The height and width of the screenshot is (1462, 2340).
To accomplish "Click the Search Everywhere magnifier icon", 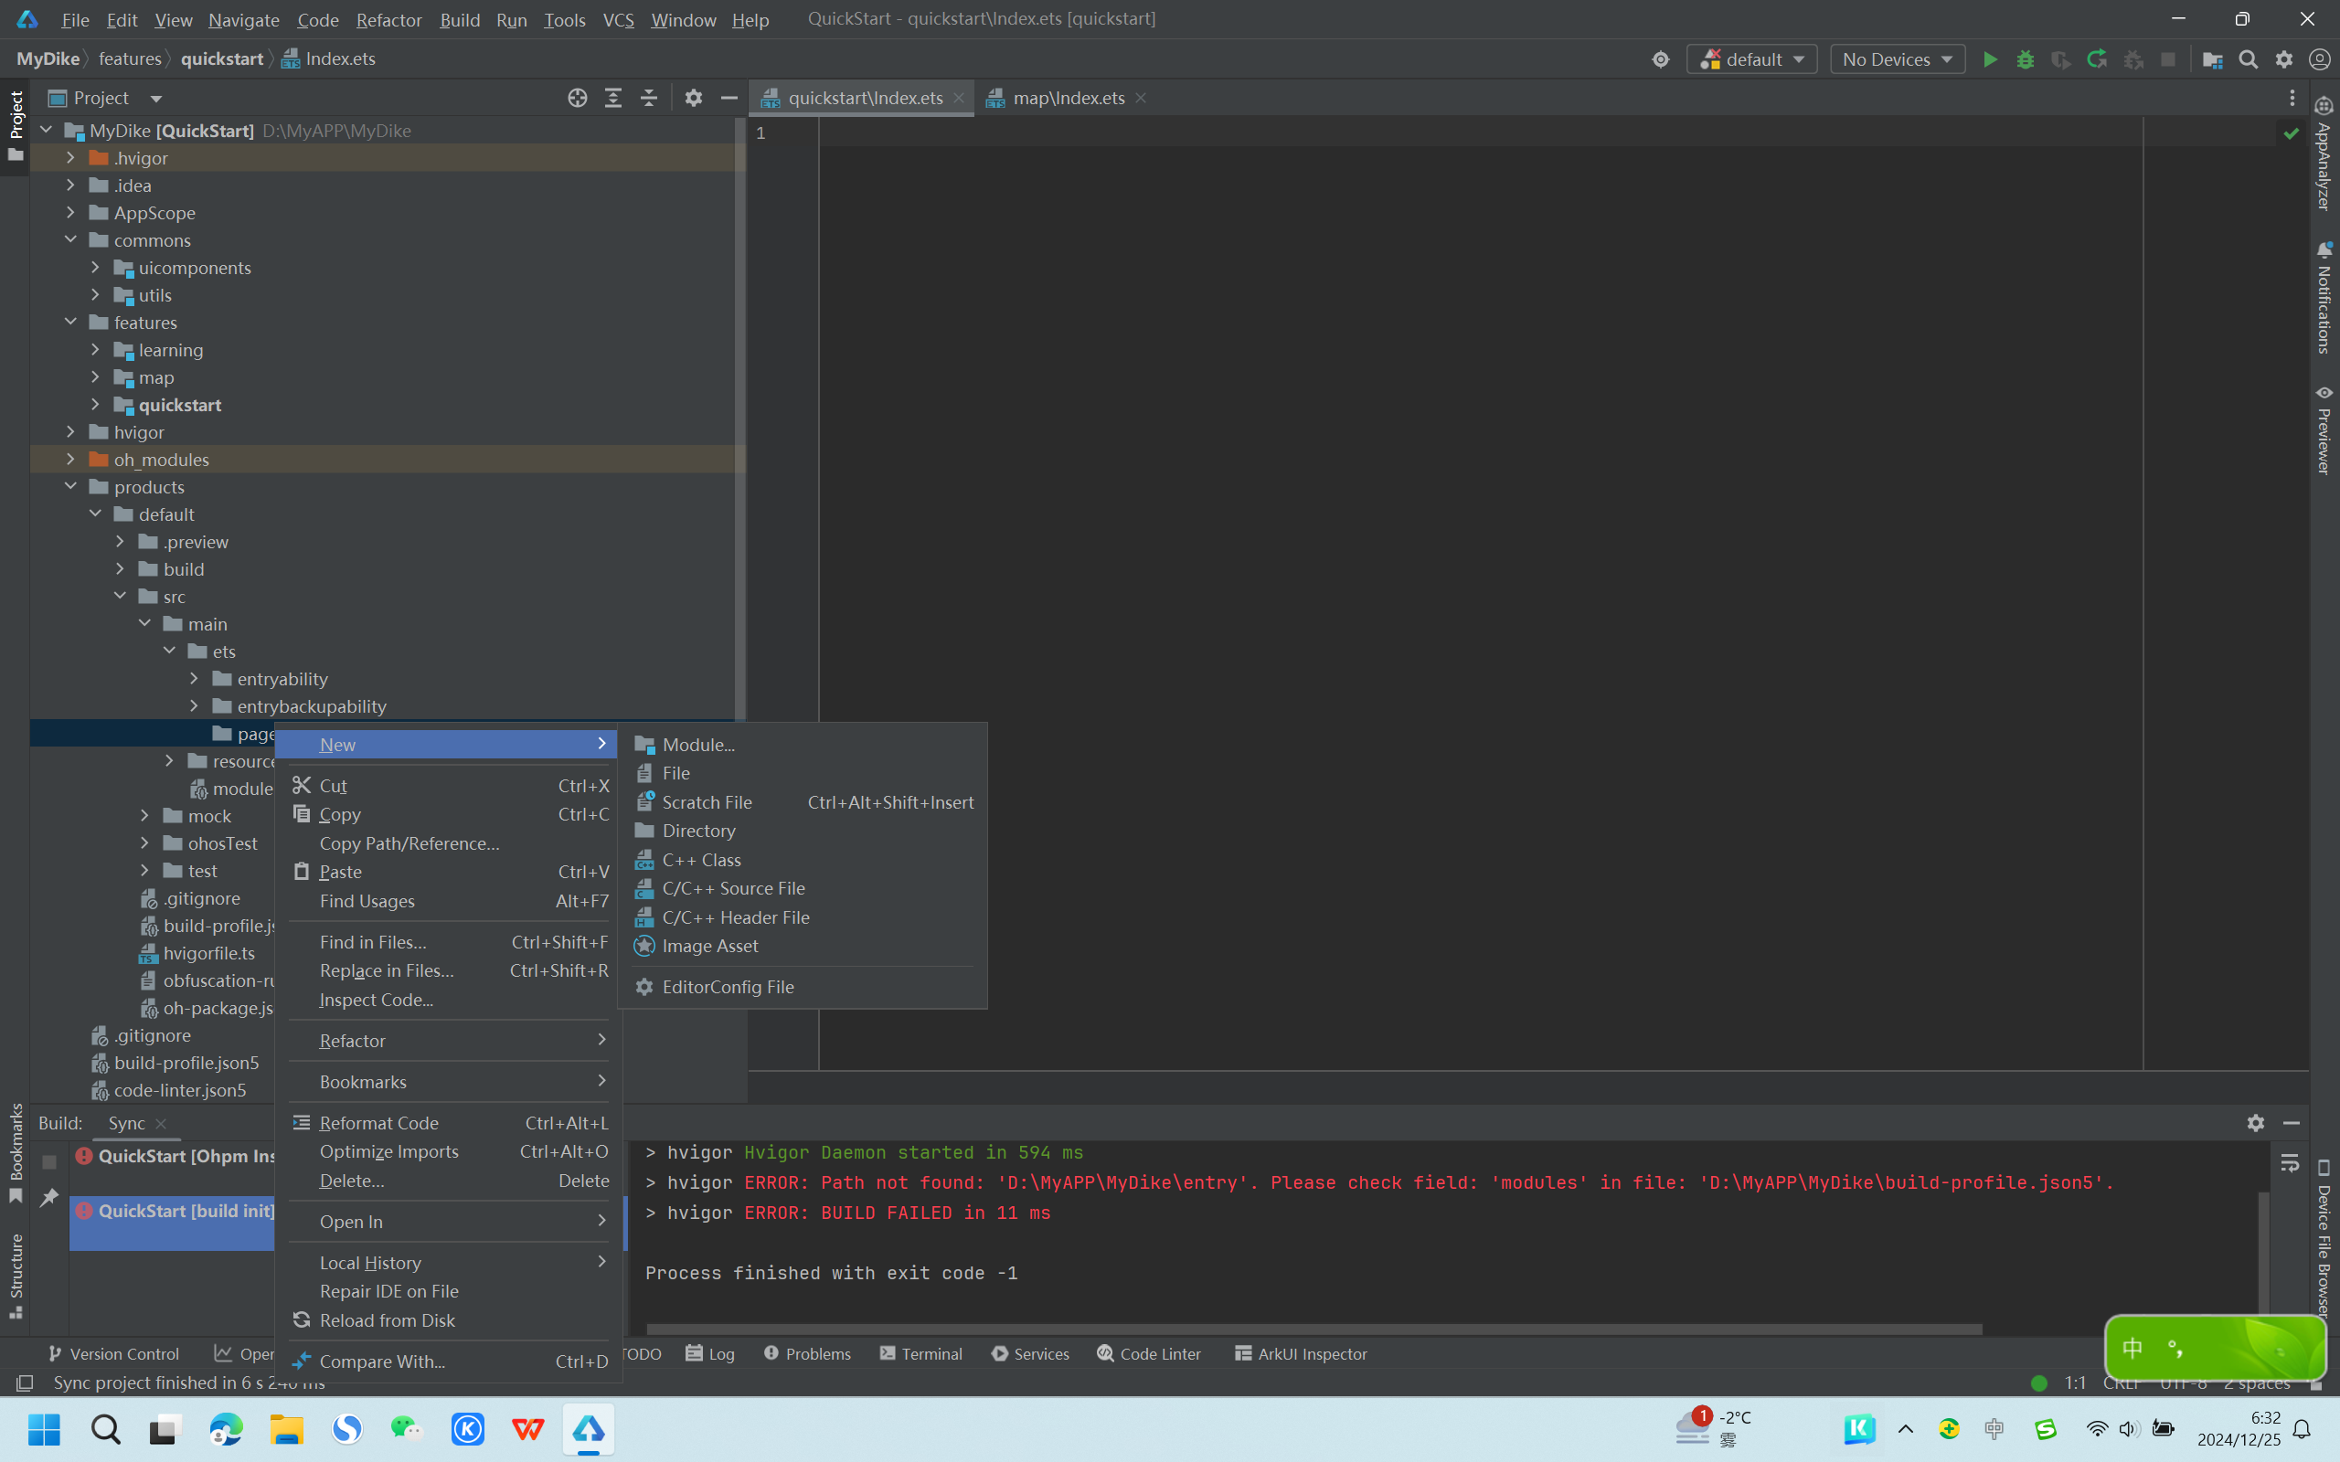I will pyautogui.click(x=2249, y=59).
